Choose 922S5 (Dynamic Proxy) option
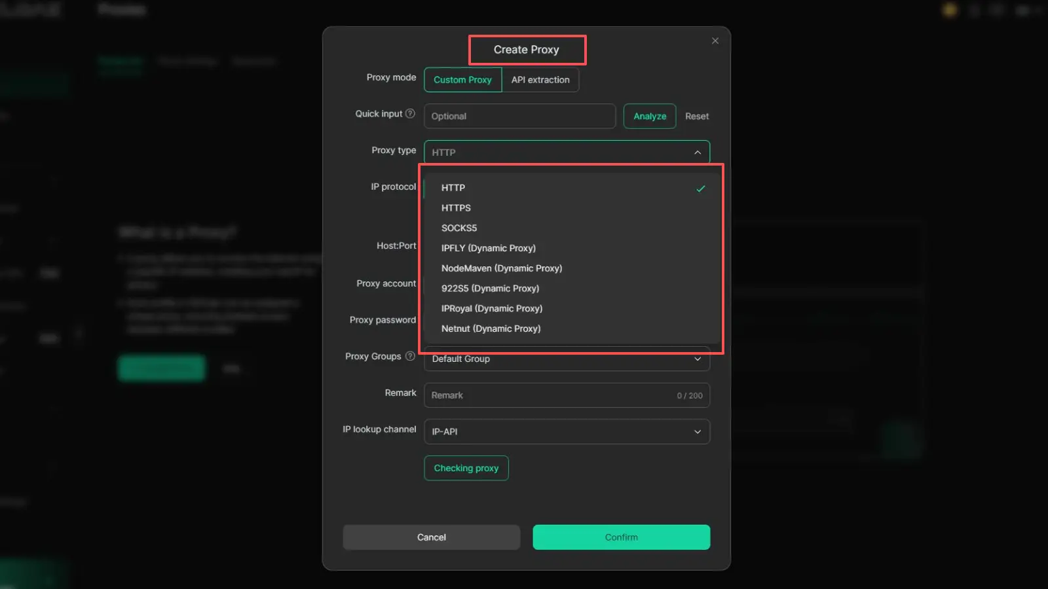 pos(490,289)
